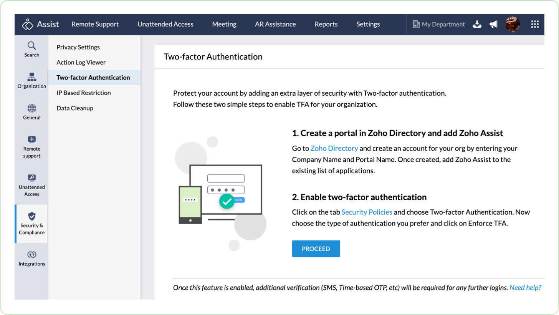Select Data Cleanup submenu item
Image resolution: width=559 pixels, height=315 pixels.
(94, 108)
